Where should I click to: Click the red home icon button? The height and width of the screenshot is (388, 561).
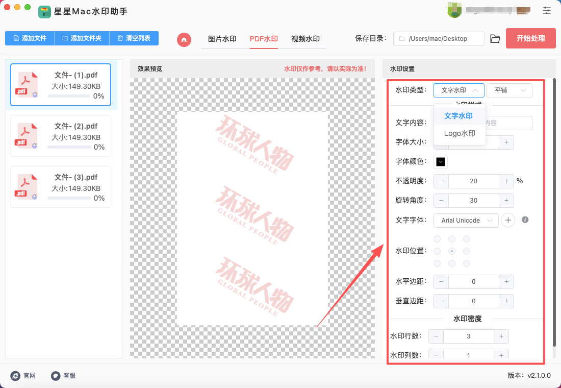pos(184,39)
